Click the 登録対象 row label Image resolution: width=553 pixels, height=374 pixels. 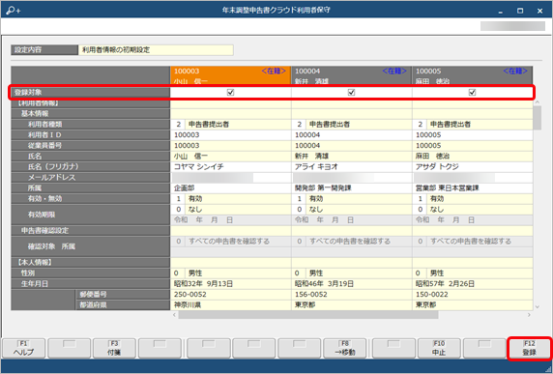click(91, 93)
